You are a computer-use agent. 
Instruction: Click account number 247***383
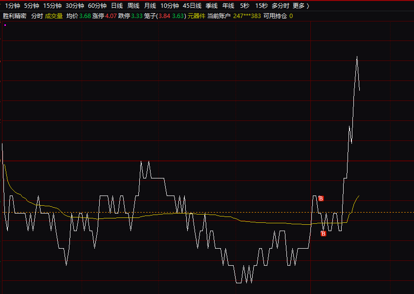point(247,16)
